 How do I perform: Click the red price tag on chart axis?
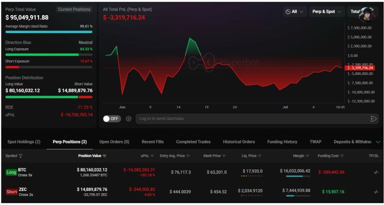[359, 68]
